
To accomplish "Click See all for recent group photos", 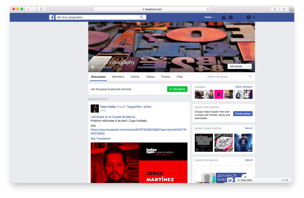I will click(249, 128).
